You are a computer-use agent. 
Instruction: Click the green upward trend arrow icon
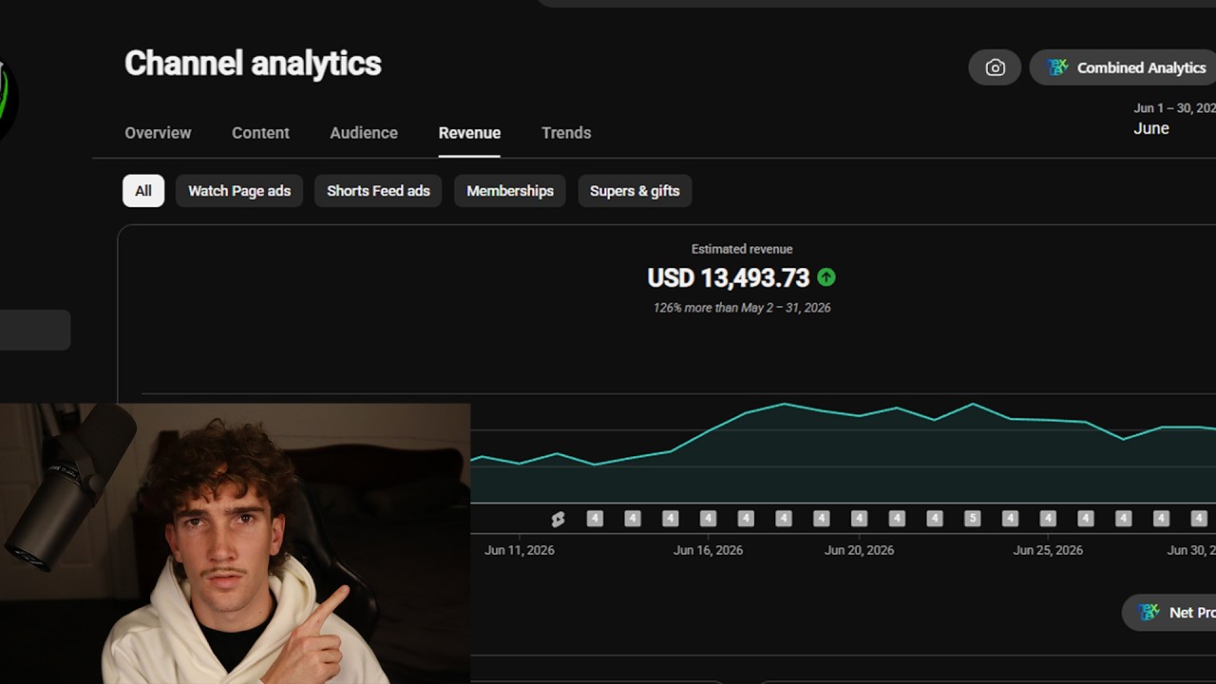click(x=826, y=277)
